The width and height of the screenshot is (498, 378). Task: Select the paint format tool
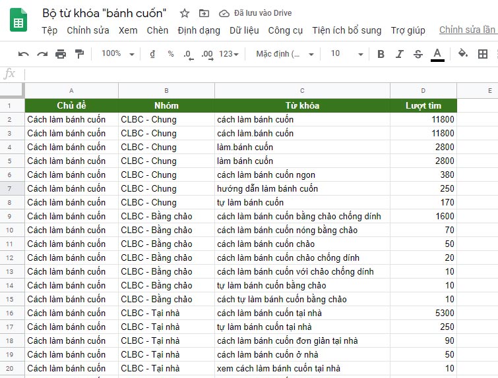pos(79,54)
